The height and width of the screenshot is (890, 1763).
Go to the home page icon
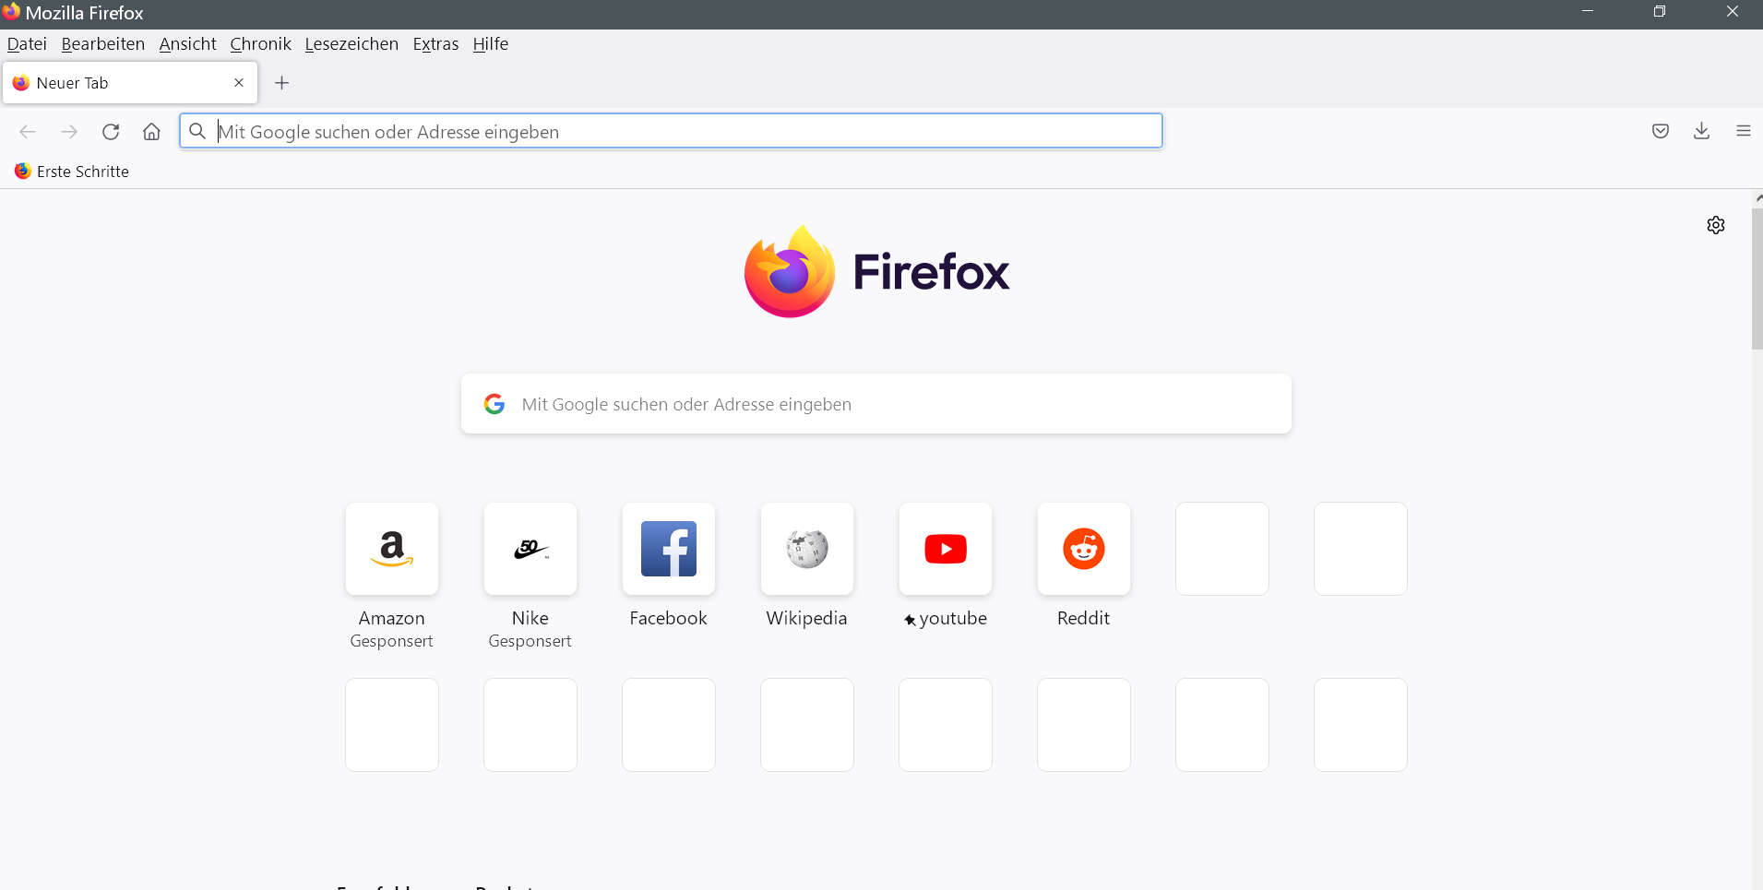[x=151, y=132]
